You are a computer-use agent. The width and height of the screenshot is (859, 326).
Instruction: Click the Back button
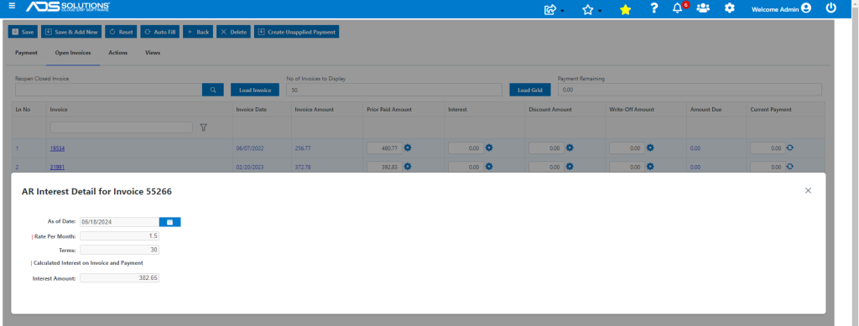[x=198, y=32]
